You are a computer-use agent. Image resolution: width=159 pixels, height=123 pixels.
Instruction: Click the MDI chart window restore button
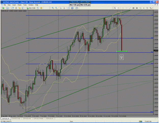[x=155, y=5]
